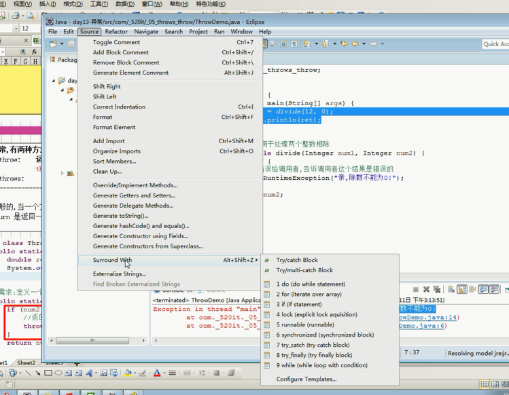Click the Clear Console icon
This screenshot has width=509, height=395.
point(451,289)
